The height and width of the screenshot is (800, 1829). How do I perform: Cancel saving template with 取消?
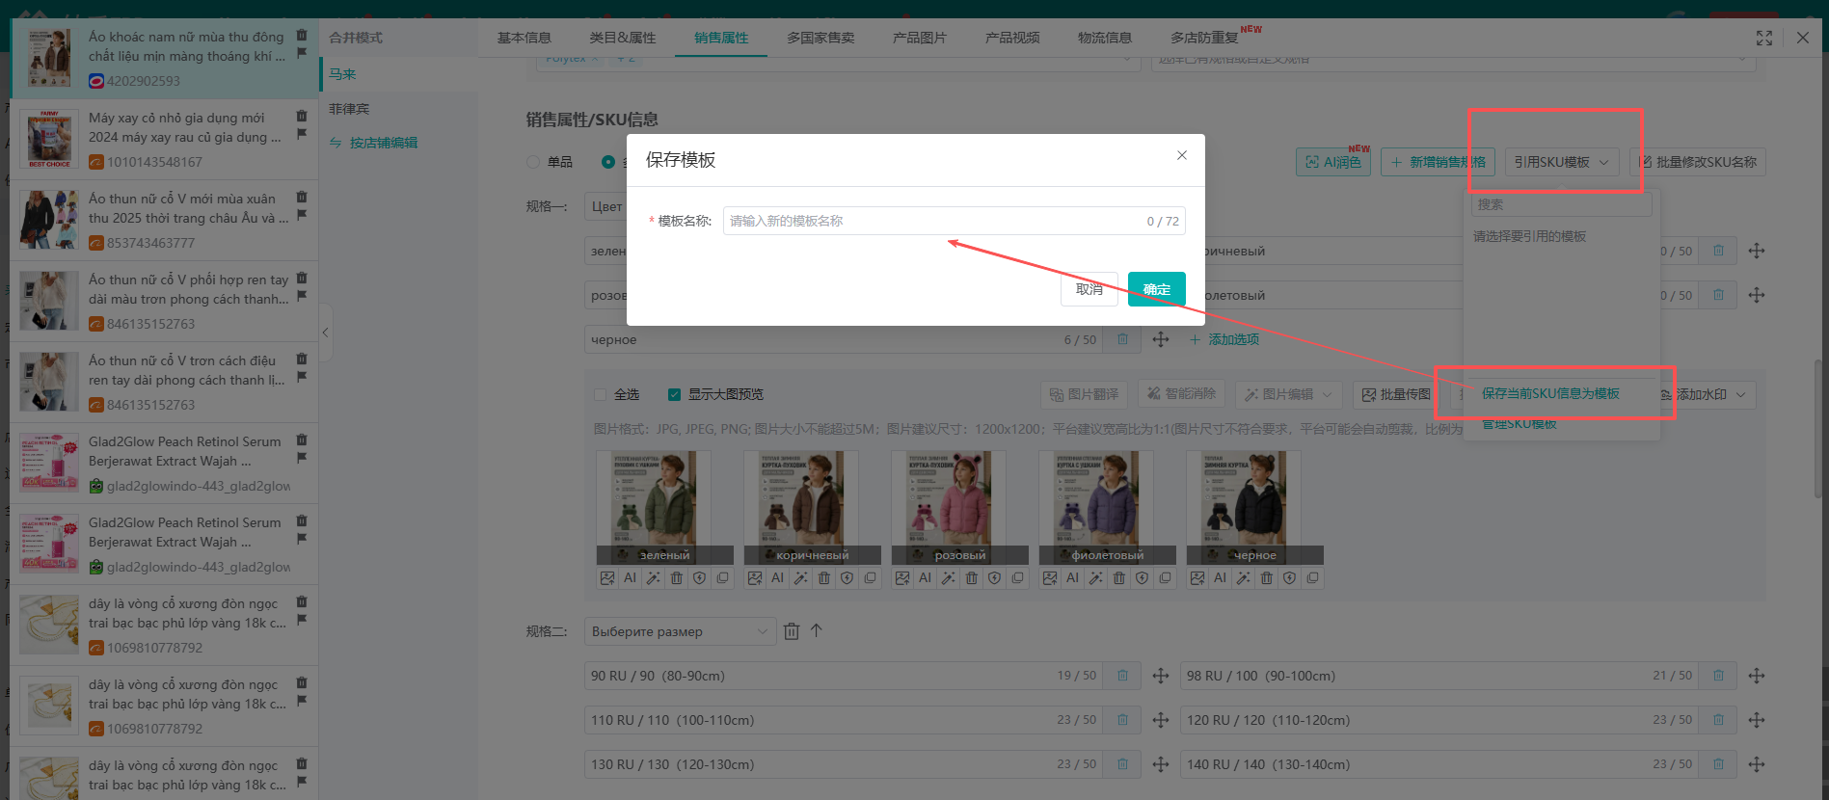[1089, 289]
